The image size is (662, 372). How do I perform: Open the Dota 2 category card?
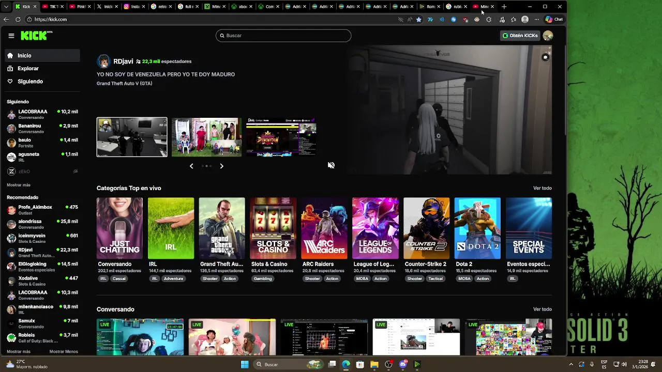tap(477, 228)
